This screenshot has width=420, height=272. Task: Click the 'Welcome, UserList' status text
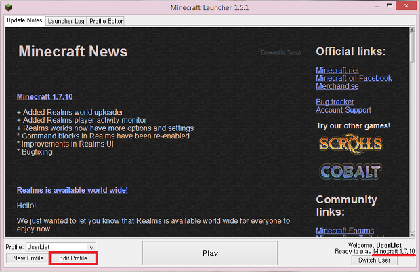click(x=375, y=245)
